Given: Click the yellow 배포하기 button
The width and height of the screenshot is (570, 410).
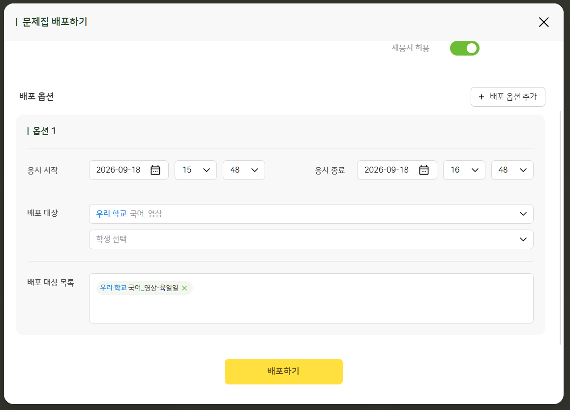Looking at the screenshot, I should coord(284,372).
